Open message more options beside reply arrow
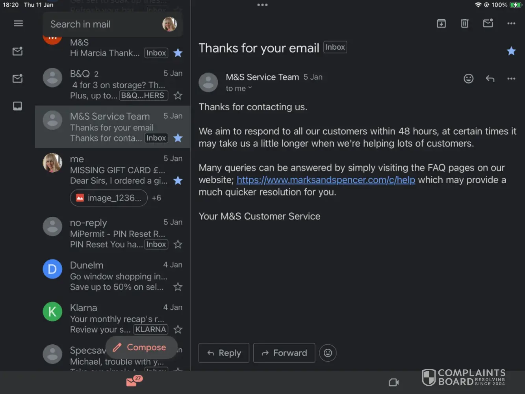Image resolution: width=525 pixels, height=394 pixels. point(511,78)
